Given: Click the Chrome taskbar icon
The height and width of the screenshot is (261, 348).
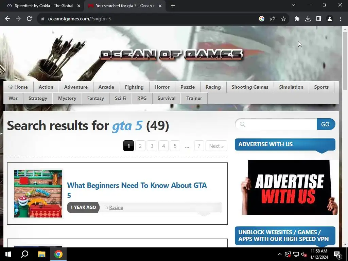Looking at the screenshot, I should click(58, 254).
